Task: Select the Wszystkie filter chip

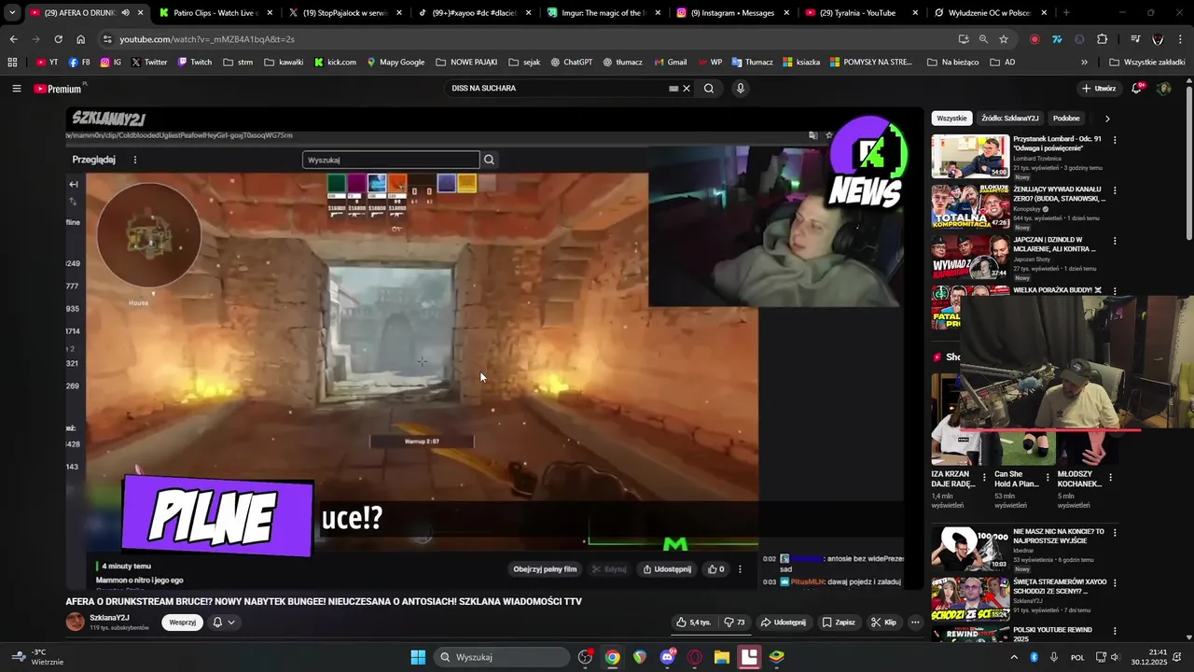Action: (951, 119)
